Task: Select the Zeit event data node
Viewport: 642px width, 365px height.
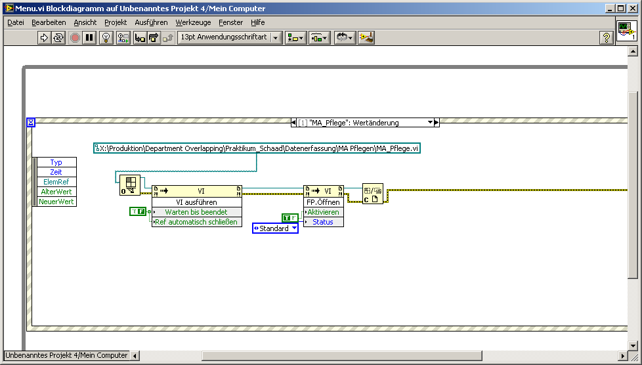Action: click(56, 172)
